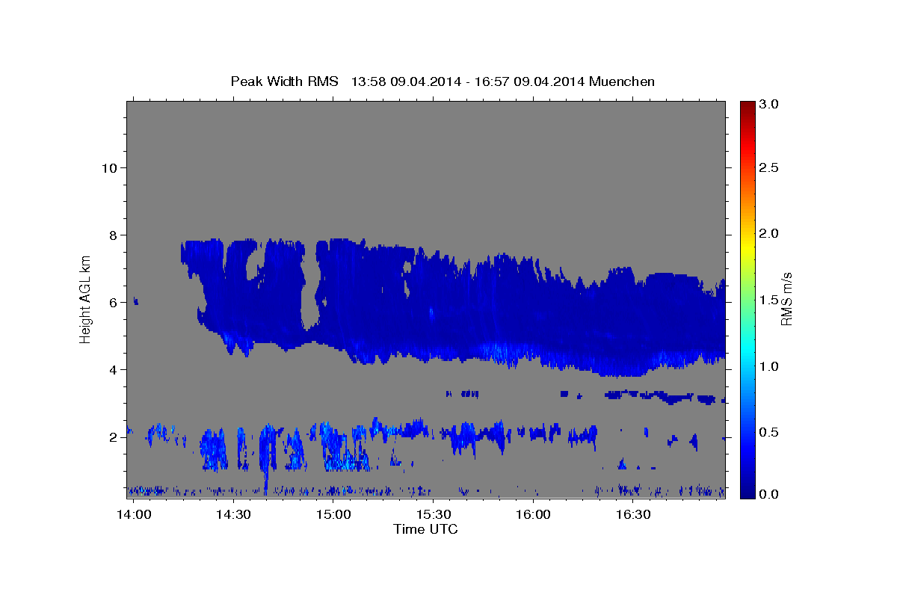Click the colorbar value 3.0
Viewport: 897px width, 598px height.
coord(769,105)
